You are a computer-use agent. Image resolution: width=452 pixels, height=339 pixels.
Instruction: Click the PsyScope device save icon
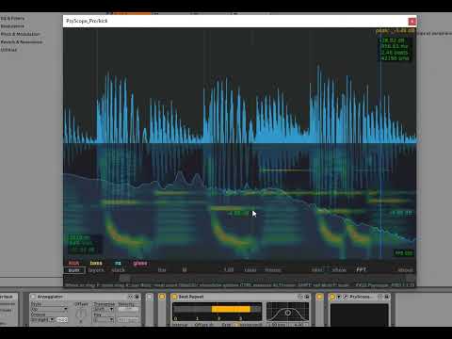pos(387,297)
